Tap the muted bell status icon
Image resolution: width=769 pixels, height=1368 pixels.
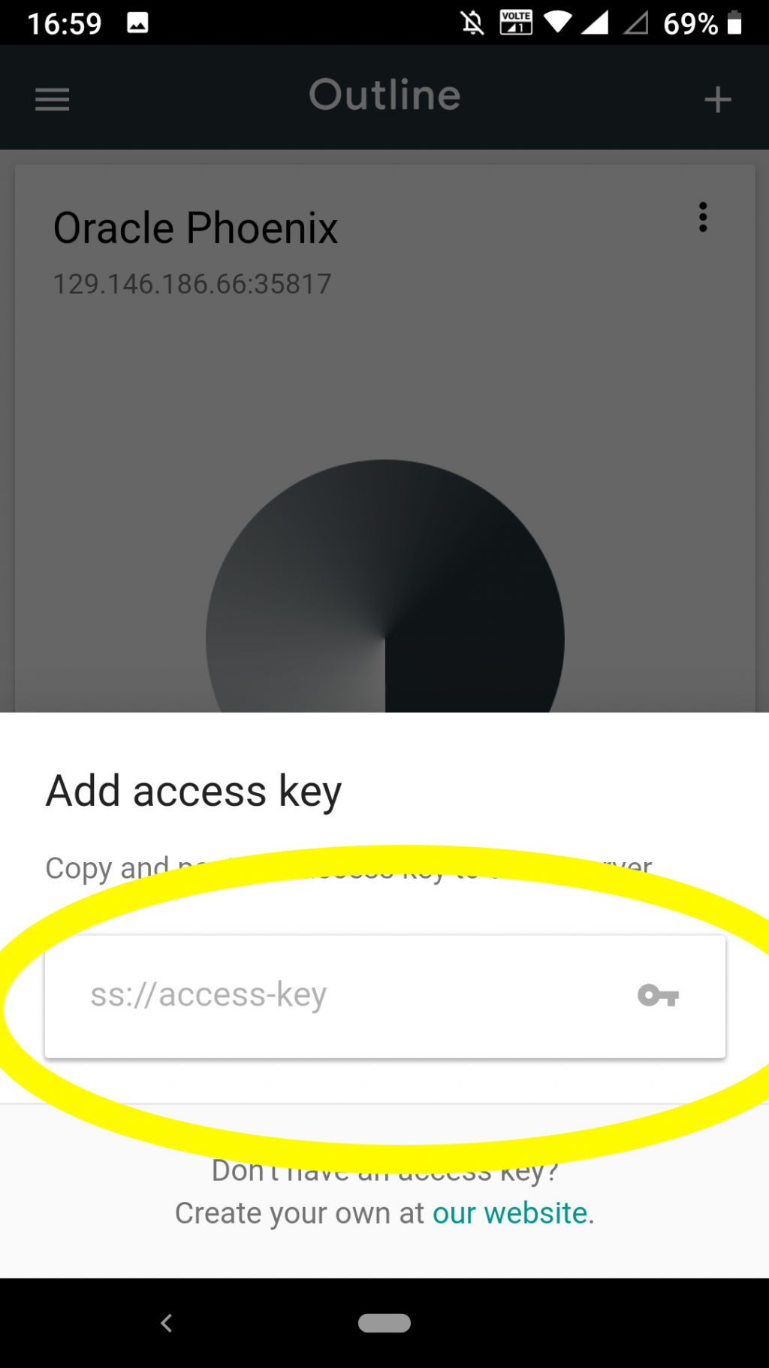click(472, 23)
